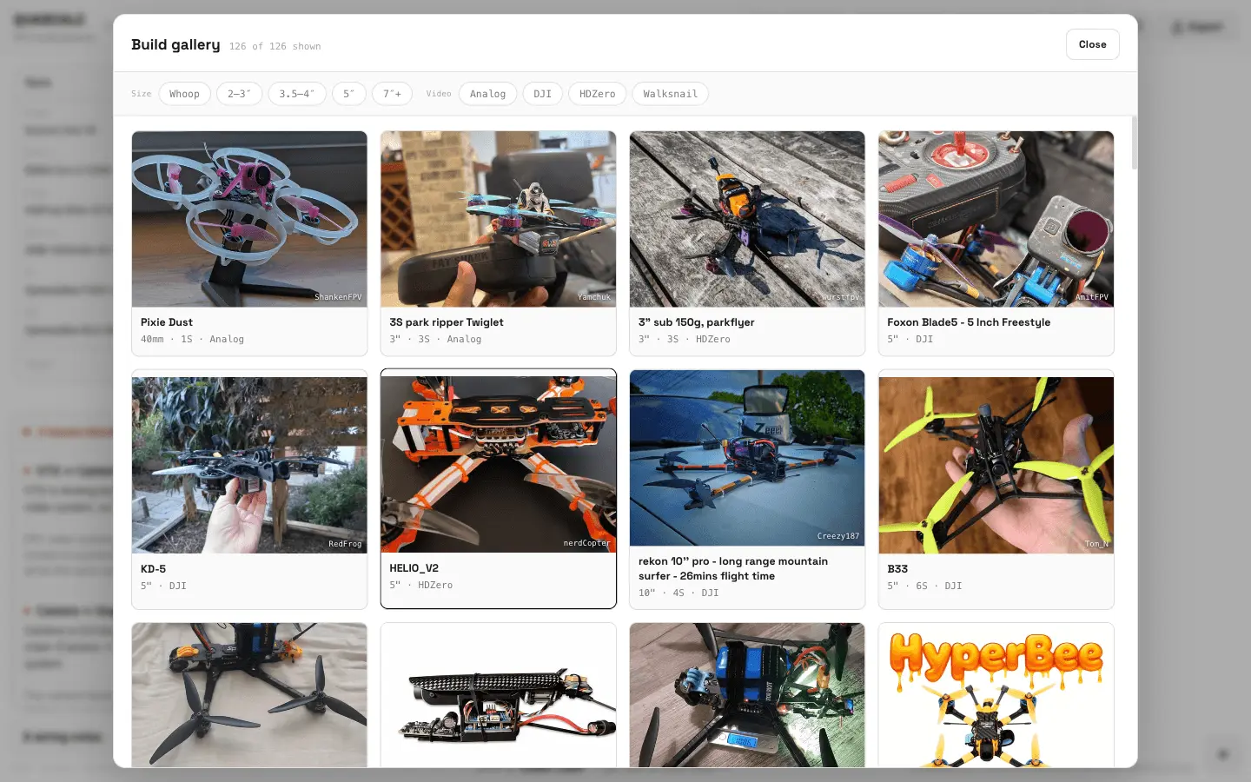Filter gallery by HDZero video
This screenshot has width=1251, height=782.
(x=597, y=94)
